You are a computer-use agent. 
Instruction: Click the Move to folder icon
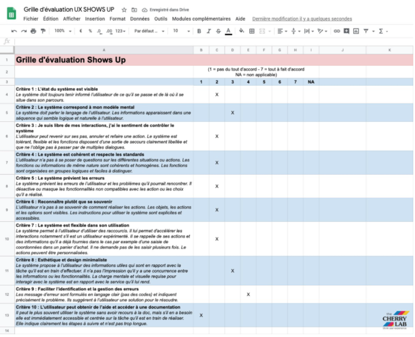tap(134, 10)
